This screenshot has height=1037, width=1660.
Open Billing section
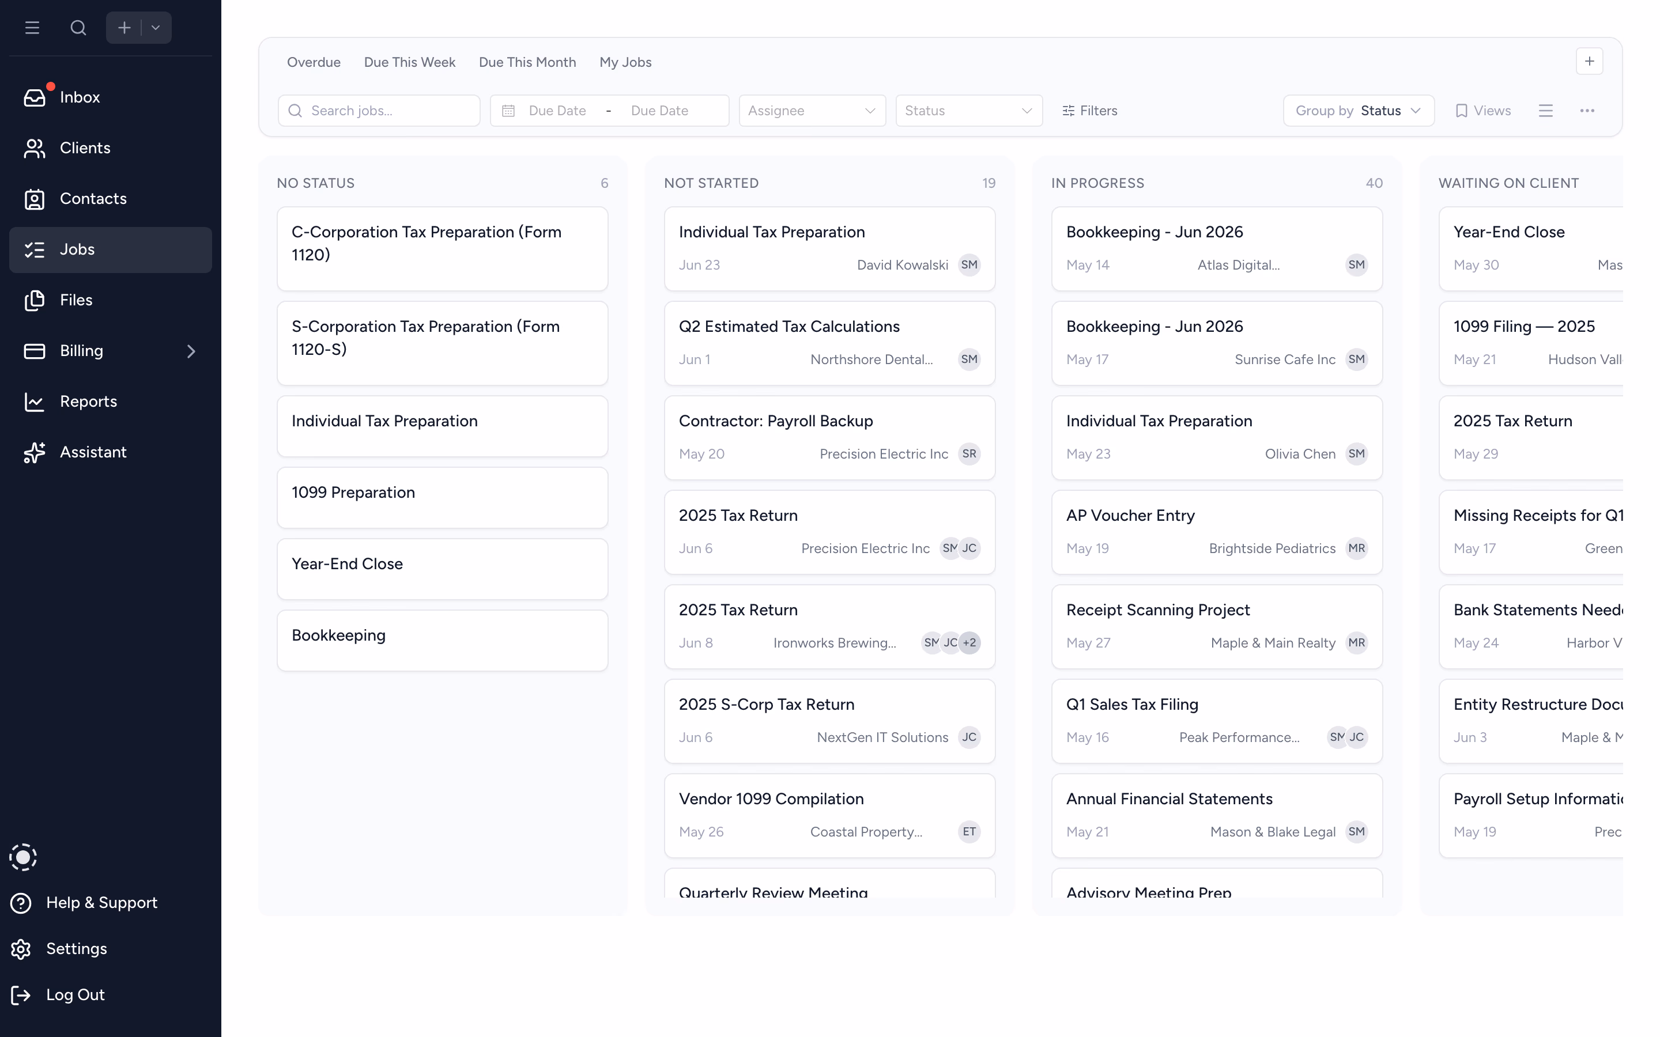(x=111, y=351)
